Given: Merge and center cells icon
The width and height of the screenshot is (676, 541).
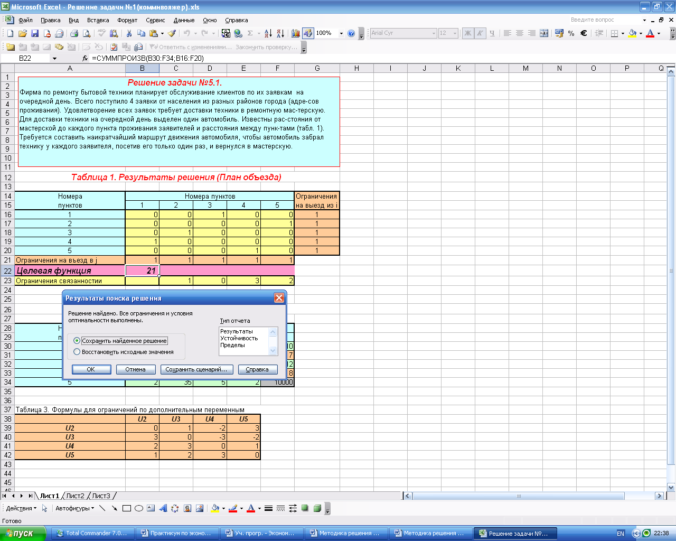Looking at the screenshot, I should [x=544, y=33].
